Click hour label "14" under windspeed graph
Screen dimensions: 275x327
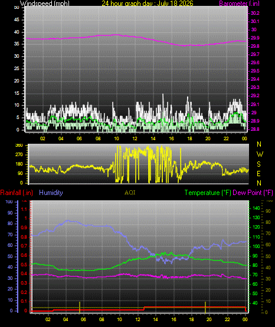pyautogui.click(x=153, y=138)
